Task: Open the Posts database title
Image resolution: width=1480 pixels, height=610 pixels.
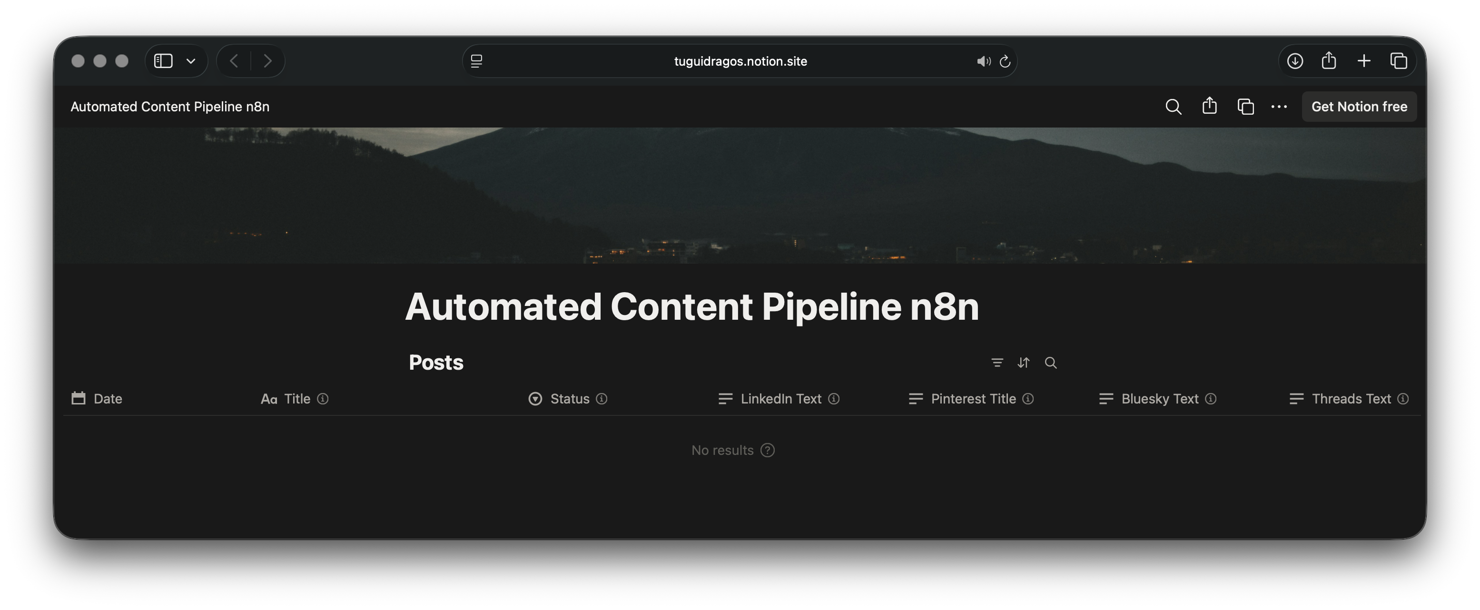Action: tap(436, 363)
